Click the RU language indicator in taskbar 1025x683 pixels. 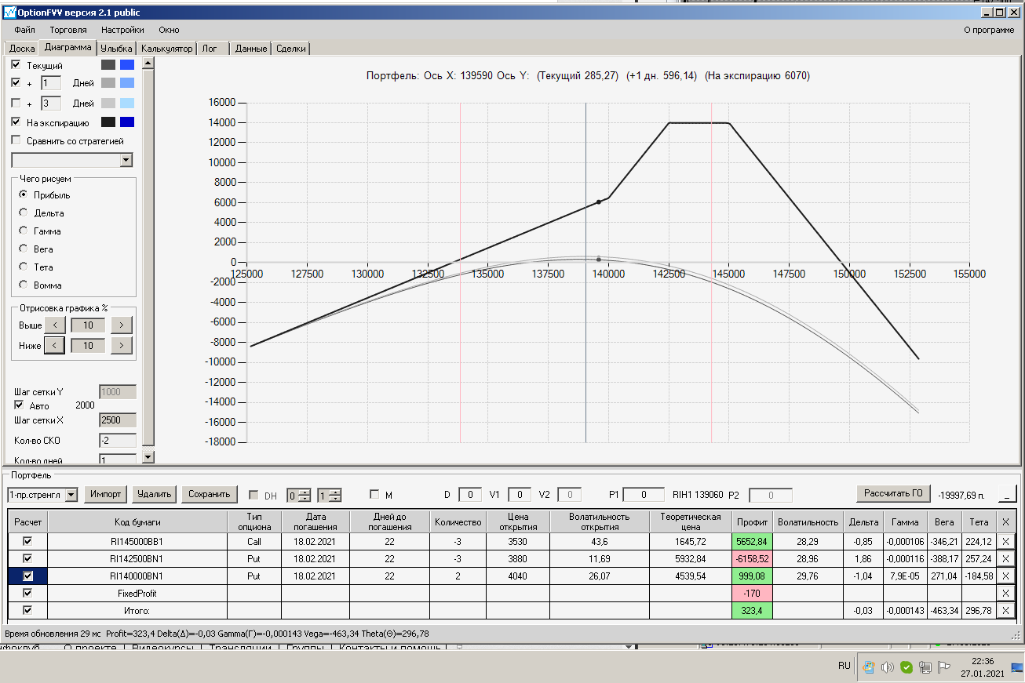pyautogui.click(x=844, y=666)
